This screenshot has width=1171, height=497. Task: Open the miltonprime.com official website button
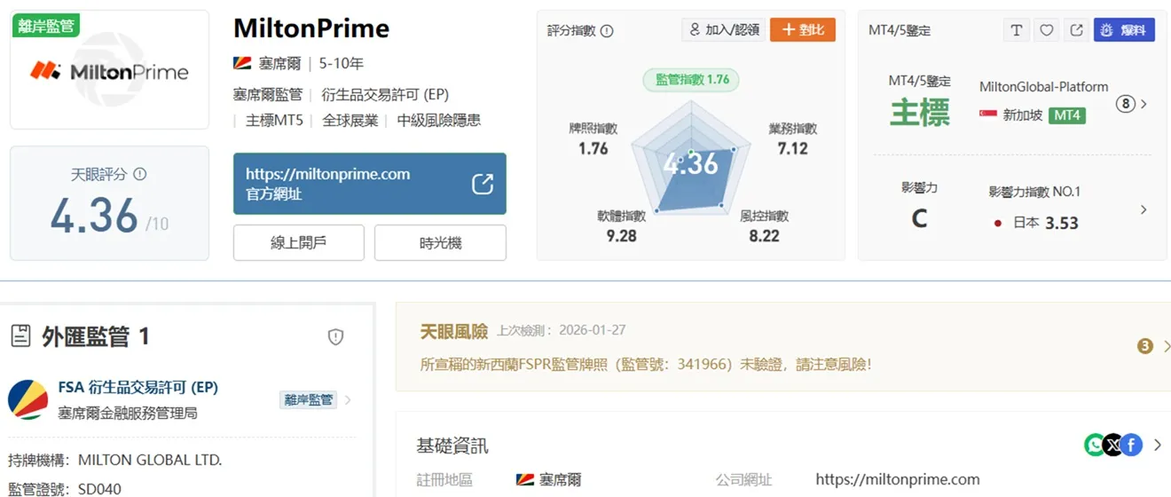(x=369, y=184)
